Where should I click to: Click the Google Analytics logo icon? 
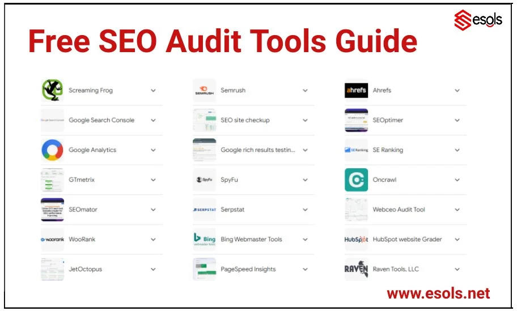53,150
